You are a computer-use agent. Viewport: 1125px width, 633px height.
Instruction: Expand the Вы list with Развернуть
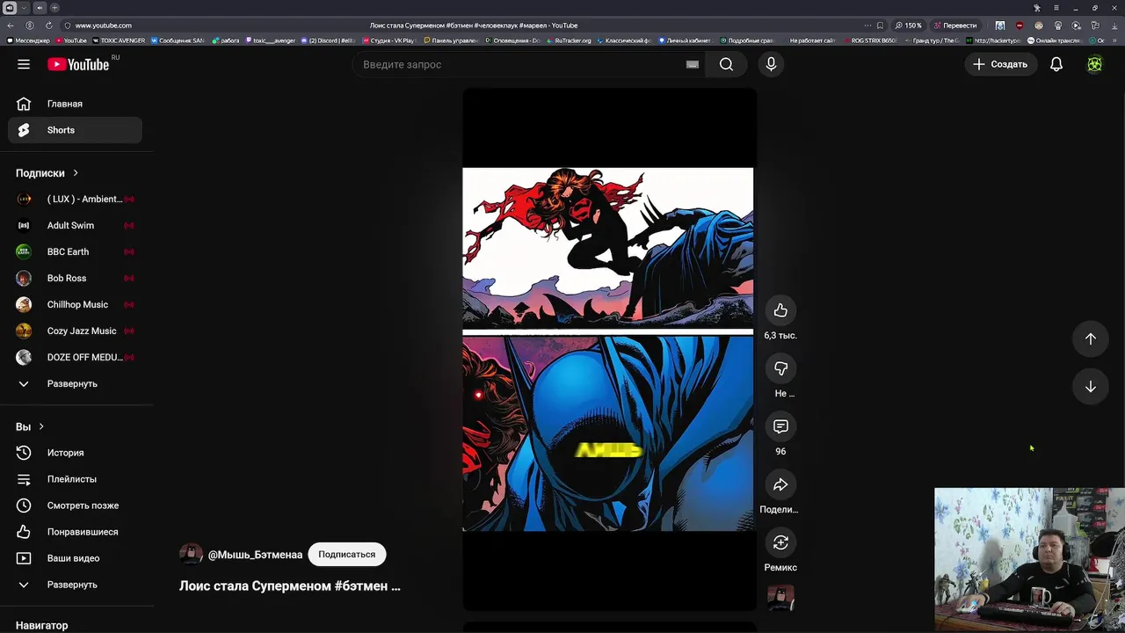(x=76, y=585)
